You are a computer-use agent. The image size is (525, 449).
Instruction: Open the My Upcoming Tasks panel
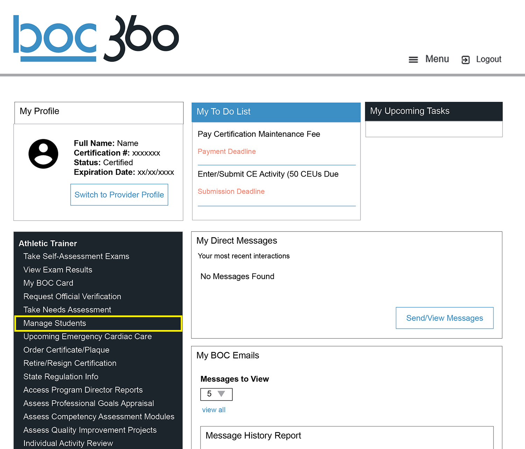point(410,111)
